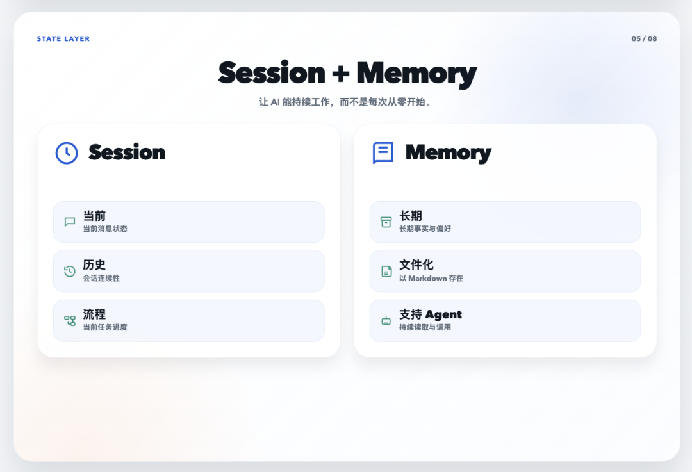This screenshot has width=692, height=472.
Task: Click the document icon next to 文件化
Action: (x=386, y=271)
